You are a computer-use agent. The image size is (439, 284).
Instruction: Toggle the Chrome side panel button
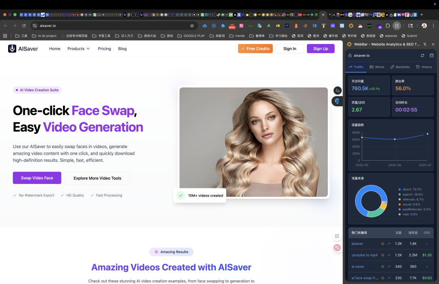[397, 26]
